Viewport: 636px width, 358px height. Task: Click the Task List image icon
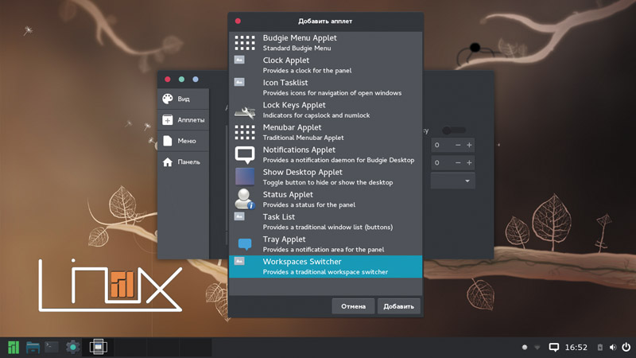pos(239,216)
